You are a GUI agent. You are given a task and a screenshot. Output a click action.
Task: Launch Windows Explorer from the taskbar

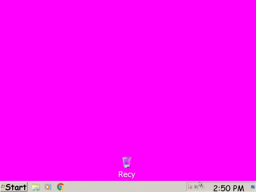pyautogui.click(x=36, y=187)
